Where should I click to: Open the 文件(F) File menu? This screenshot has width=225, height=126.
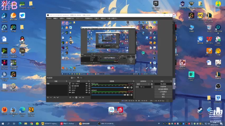[x=49, y=18]
